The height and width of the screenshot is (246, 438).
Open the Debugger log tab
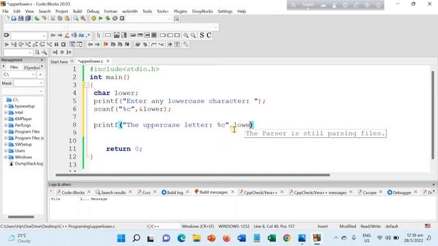402,193
